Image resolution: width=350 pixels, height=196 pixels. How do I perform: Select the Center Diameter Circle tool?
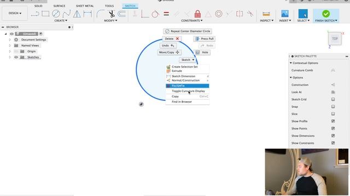coord(56,14)
